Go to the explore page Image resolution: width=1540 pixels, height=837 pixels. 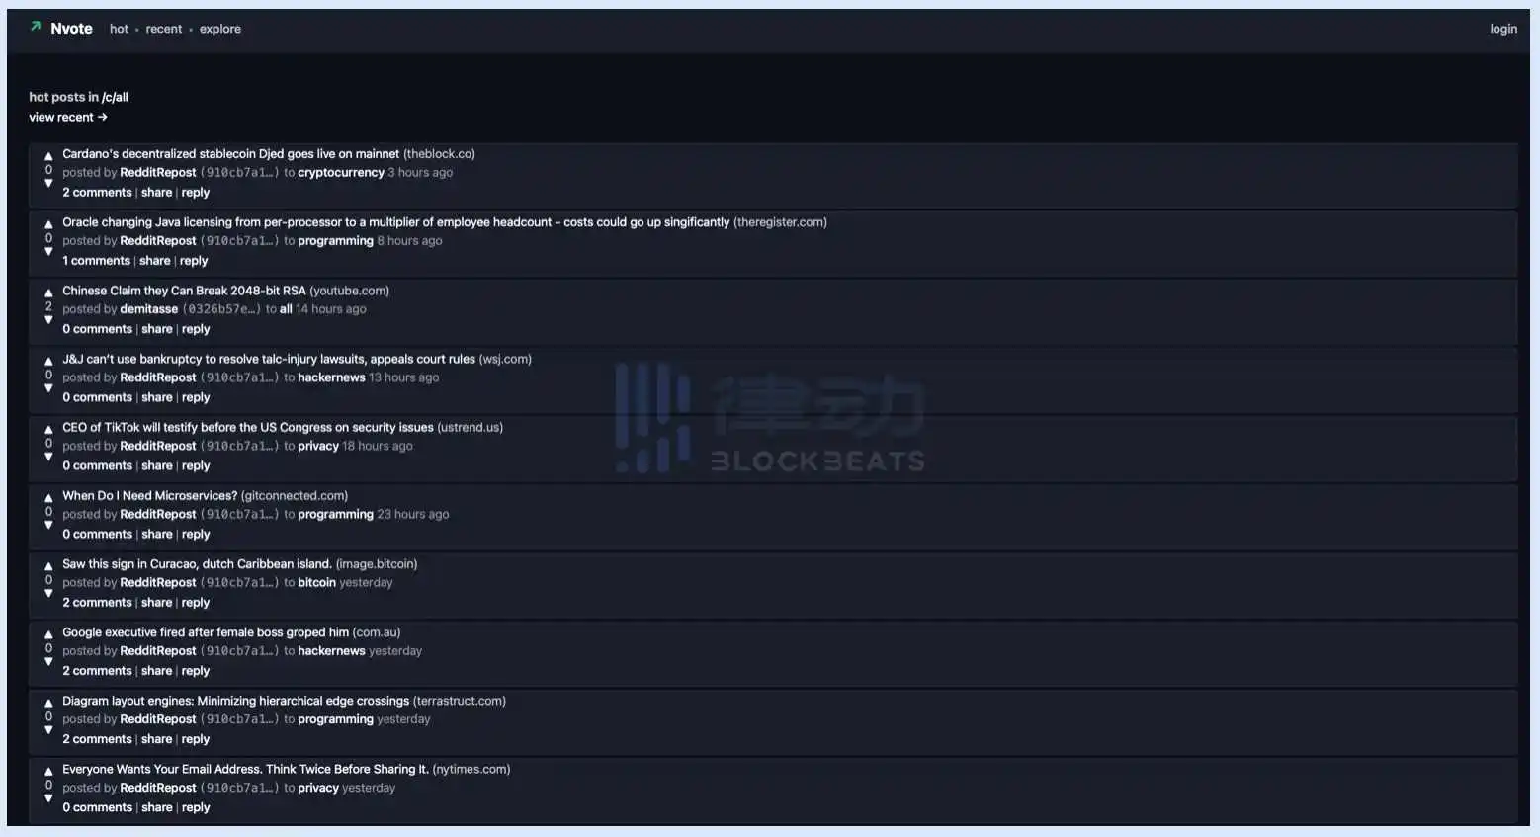pos(219,29)
